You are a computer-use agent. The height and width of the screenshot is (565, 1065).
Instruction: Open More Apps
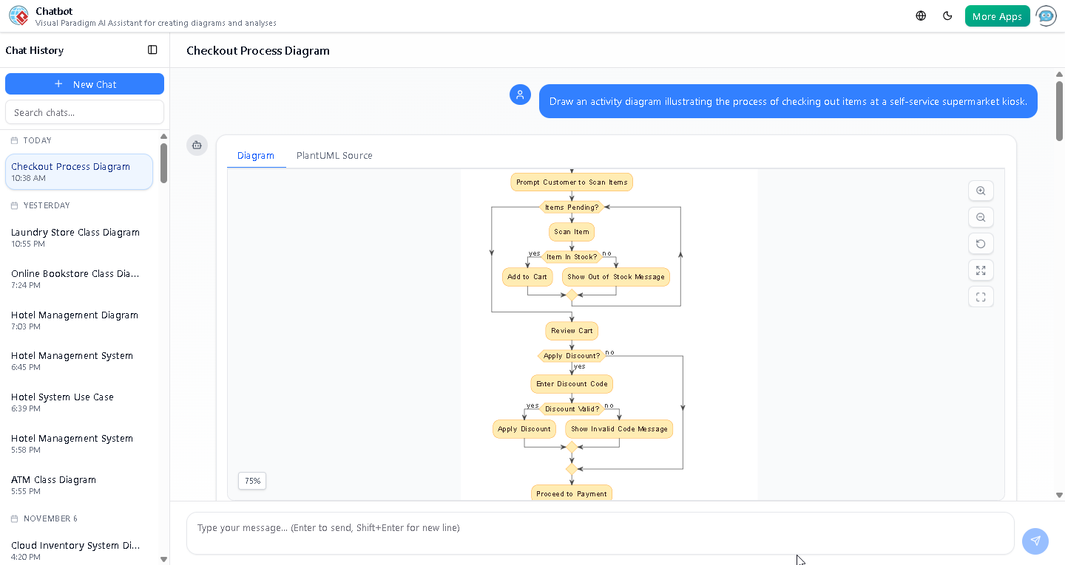pos(997,15)
